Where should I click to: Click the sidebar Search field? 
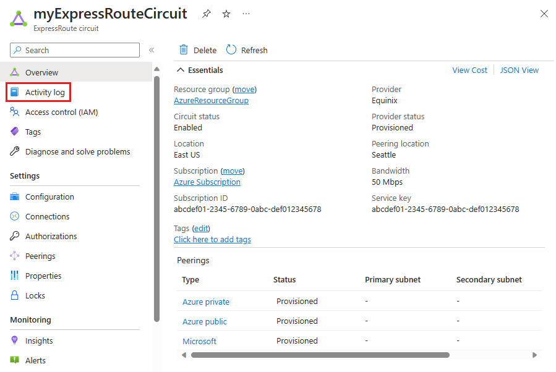(x=80, y=50)
